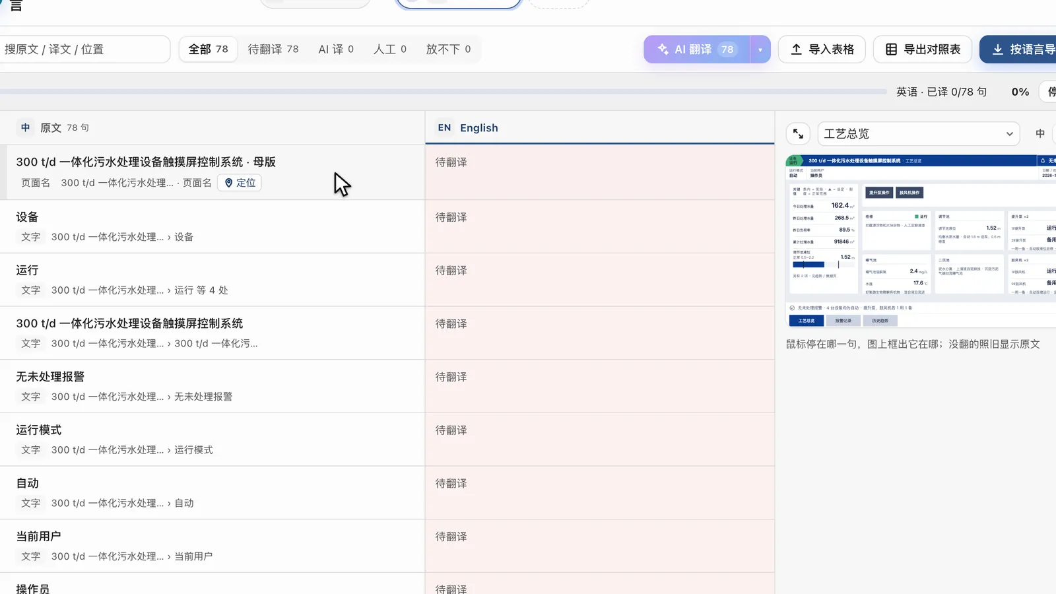
Task: Select the 全部 78 filter tab
Action: (208, 49)
